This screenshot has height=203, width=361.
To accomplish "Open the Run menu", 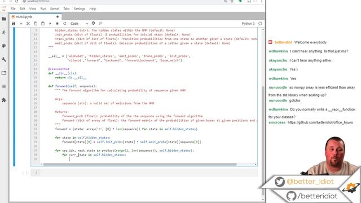I will tap(43, 9).
